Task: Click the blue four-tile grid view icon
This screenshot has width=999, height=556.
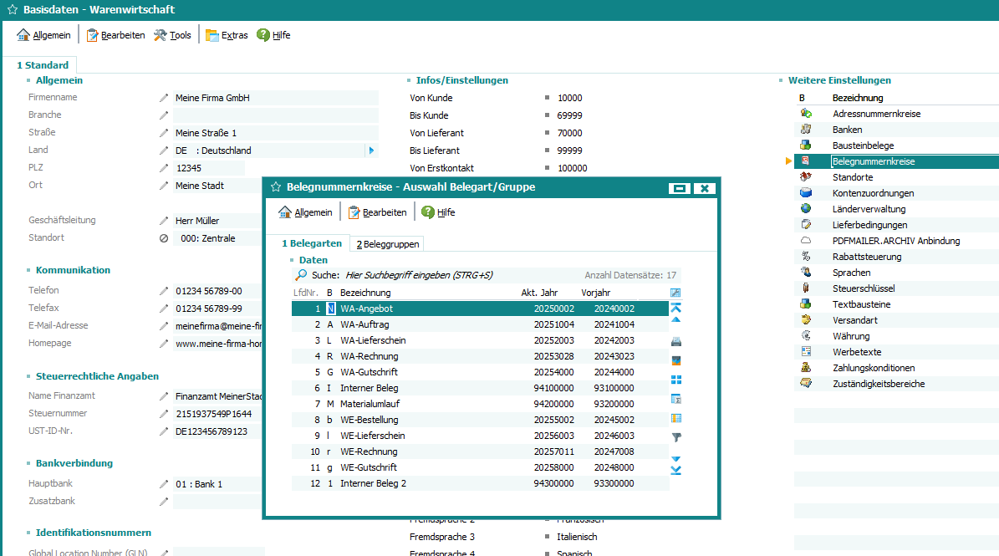Action: pos(676,380)
